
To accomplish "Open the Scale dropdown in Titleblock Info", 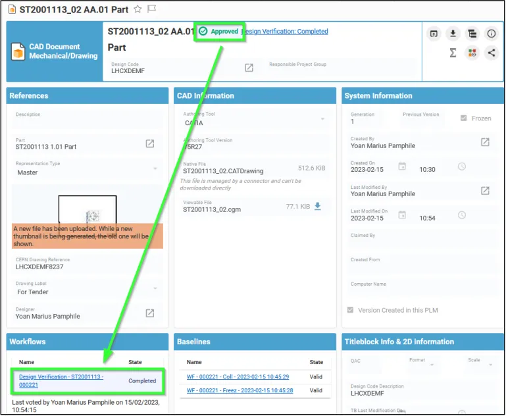I will (490, 365).
